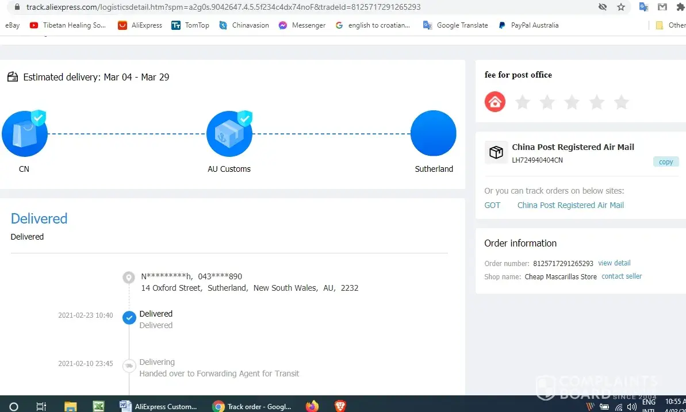Image resolution: width=686 pixels, height=412 pixels.
Task: Open File Explorer from the taskbar
Action: click(x=70, y=406)
